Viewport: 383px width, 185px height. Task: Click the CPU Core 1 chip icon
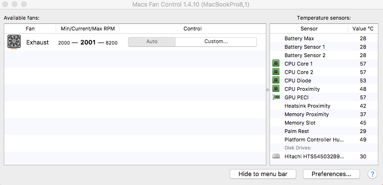(x=276, y=64)
